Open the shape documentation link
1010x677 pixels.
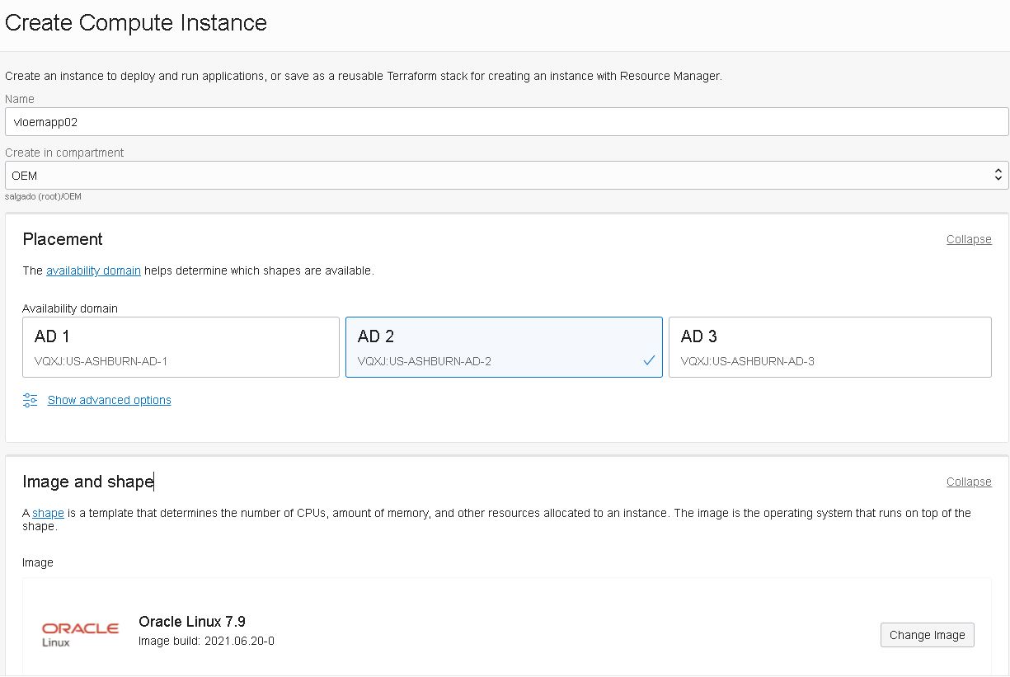pyautogui.click(x=47, y=513)
